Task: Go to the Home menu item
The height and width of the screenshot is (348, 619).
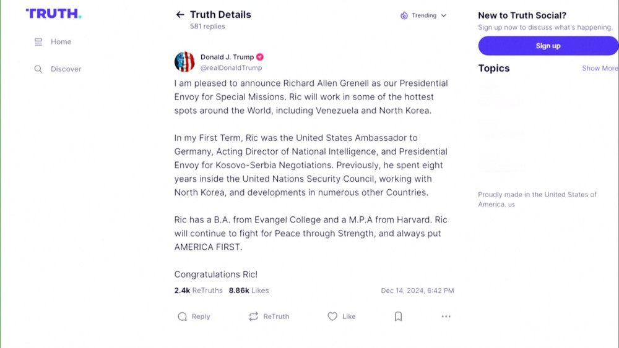Action: click(x=61, y=42)
